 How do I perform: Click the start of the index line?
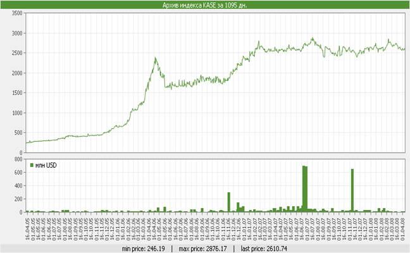point(26,142)
